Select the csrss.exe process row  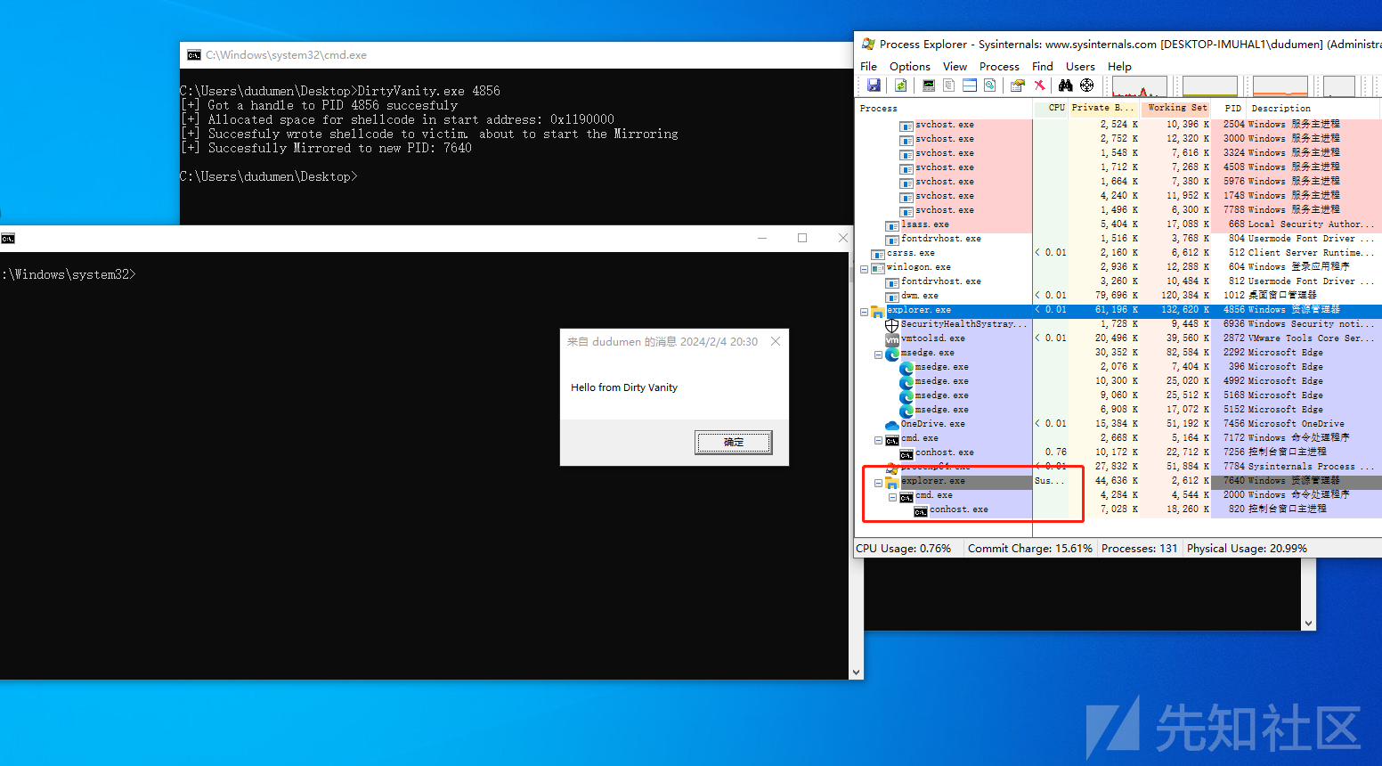point(1118,253)
